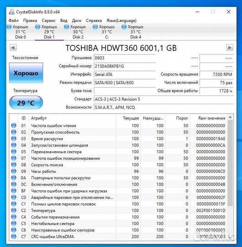Click the Порог column header
This screenshot has width=242, height=247.
(x=178, y=118)
